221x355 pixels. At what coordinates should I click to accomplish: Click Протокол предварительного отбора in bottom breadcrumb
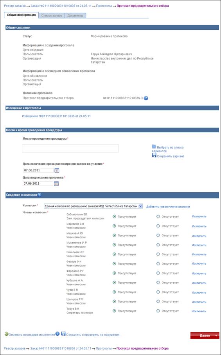click(142, 348)
